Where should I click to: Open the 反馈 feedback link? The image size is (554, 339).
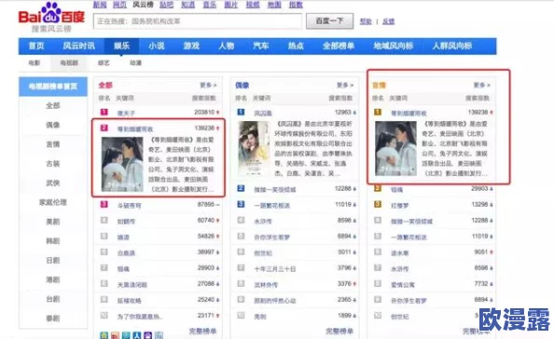(388, 21)
